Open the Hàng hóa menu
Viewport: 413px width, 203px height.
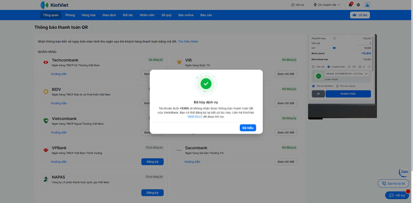pyautogui.click(x=89, y=15)
